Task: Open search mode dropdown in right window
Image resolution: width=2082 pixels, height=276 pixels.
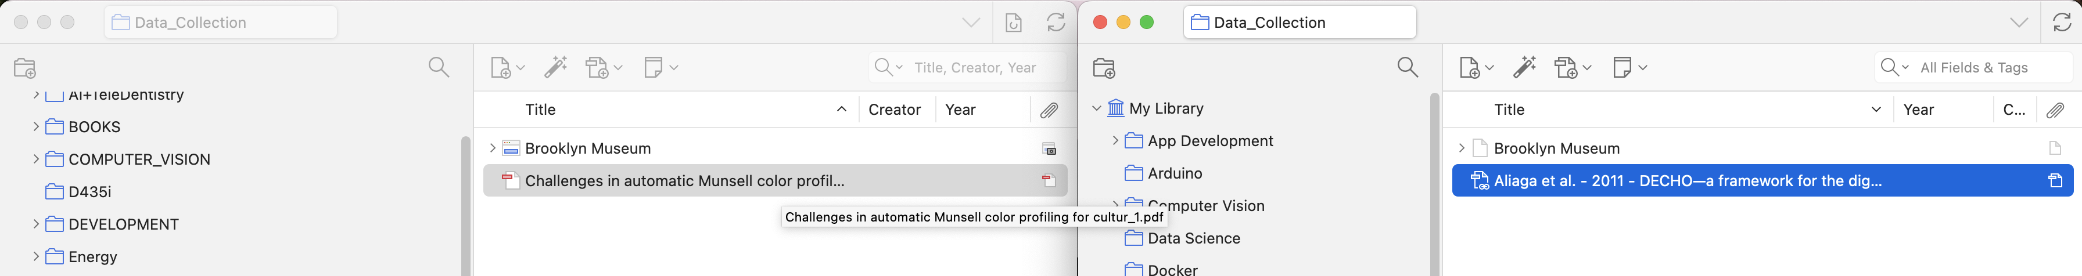Action: [x=1894, y=68]
